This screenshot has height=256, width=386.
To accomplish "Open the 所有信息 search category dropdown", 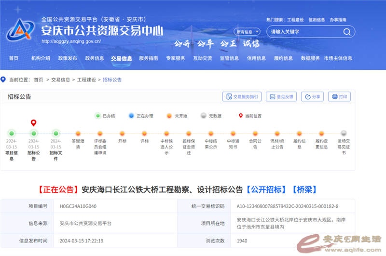I will 247,32.
